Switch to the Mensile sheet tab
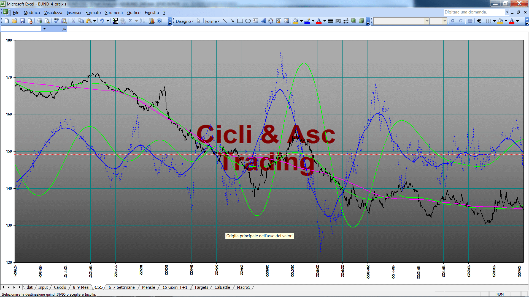The image size is (529, 297). 149,287
